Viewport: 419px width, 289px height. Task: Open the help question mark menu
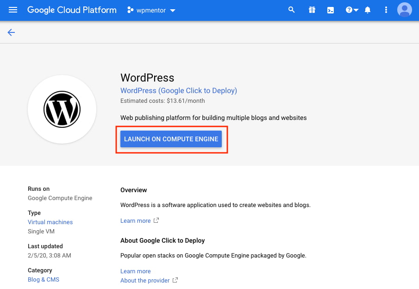coord(352,10)
